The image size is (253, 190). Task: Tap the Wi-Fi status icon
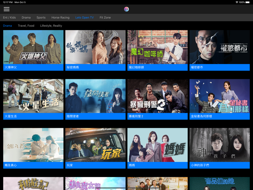237,2
